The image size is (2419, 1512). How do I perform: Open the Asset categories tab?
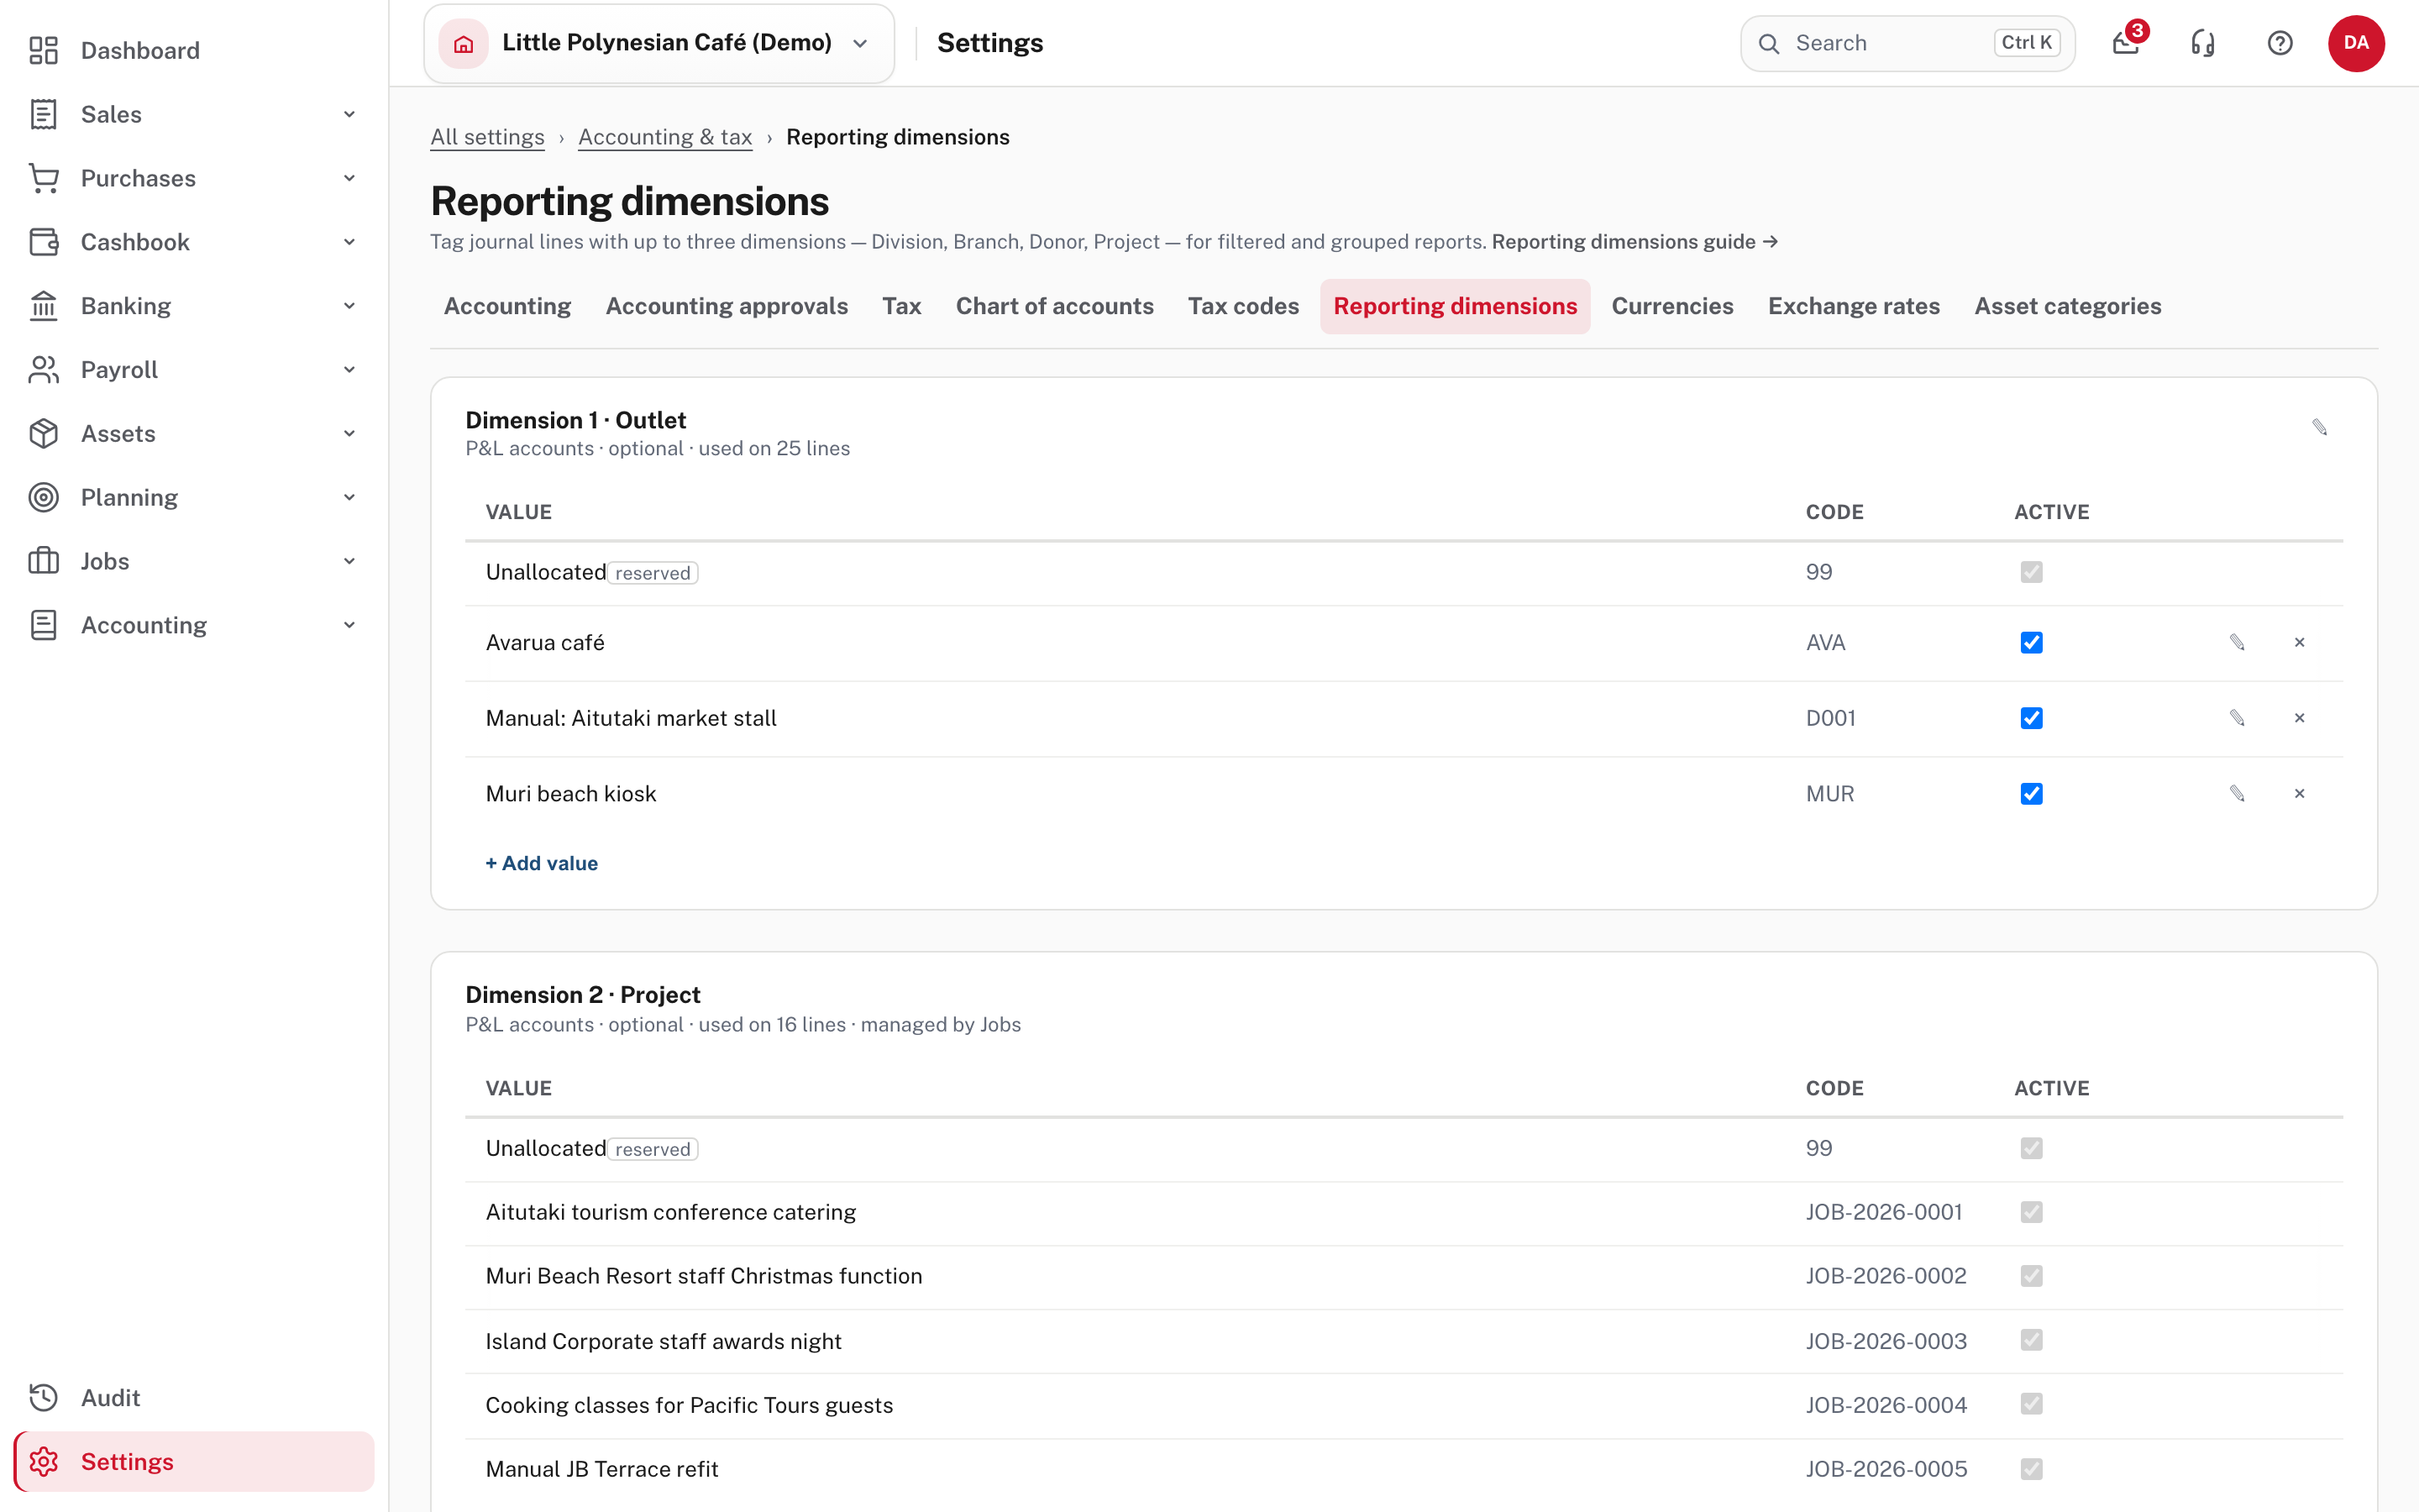click(x=2067, y=306)
